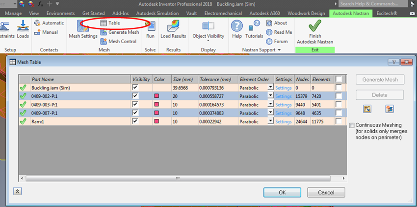Click Load Results icon

pos(173,26)
